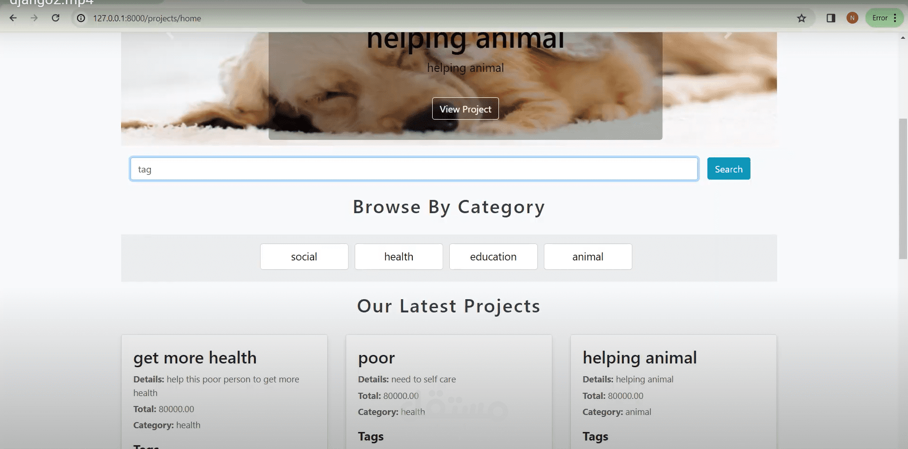Go back using browser back arrow
Screen dimensions: 908x449
point(13,18)
